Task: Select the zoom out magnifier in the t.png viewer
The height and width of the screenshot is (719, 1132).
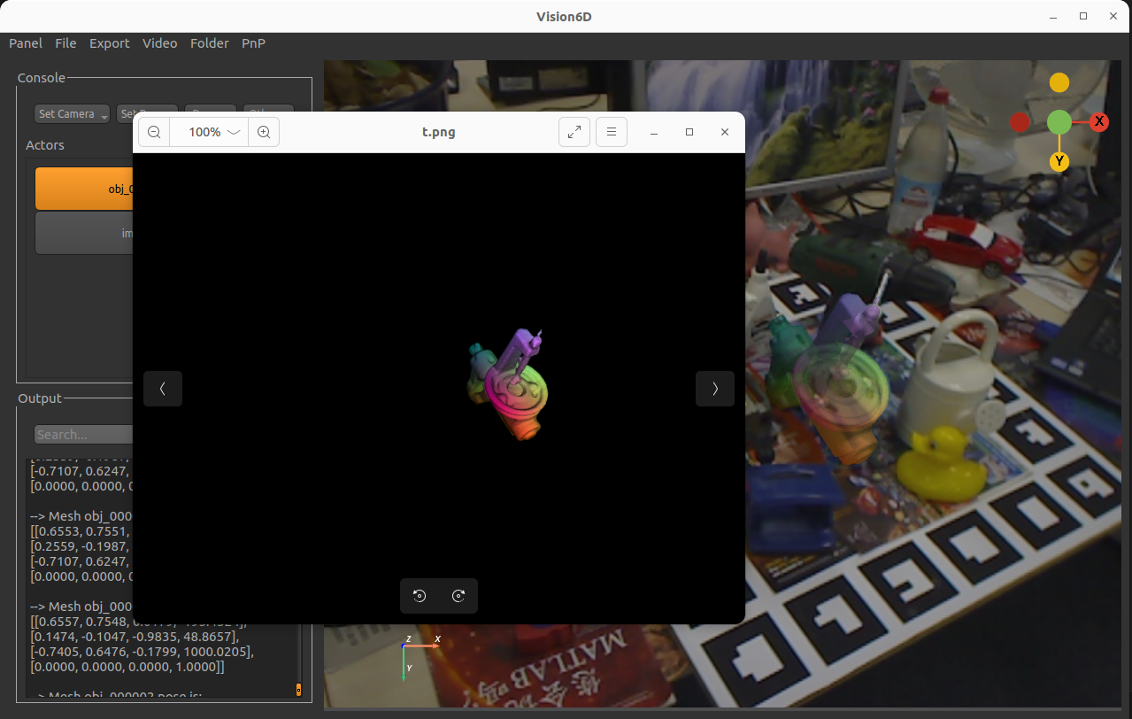Action: [153, 131]
